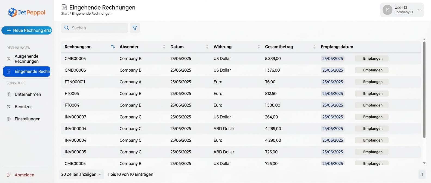The height and width of the screenshot is (183, 431).
Task: Go to page 1 pagination button
Action: tap(422, 174)
